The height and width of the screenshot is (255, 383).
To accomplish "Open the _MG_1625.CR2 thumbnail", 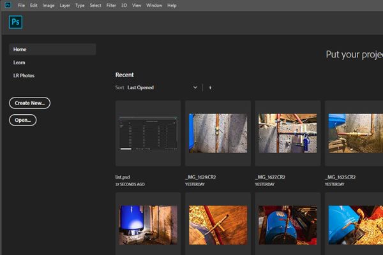I will (354, 133).
